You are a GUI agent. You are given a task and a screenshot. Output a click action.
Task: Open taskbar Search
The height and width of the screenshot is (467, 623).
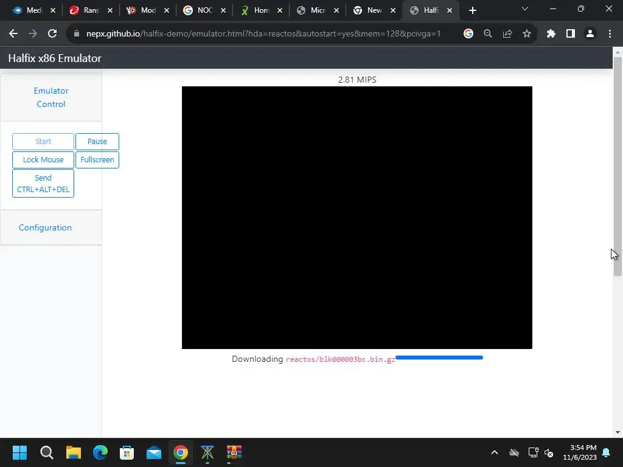[46, 452]
